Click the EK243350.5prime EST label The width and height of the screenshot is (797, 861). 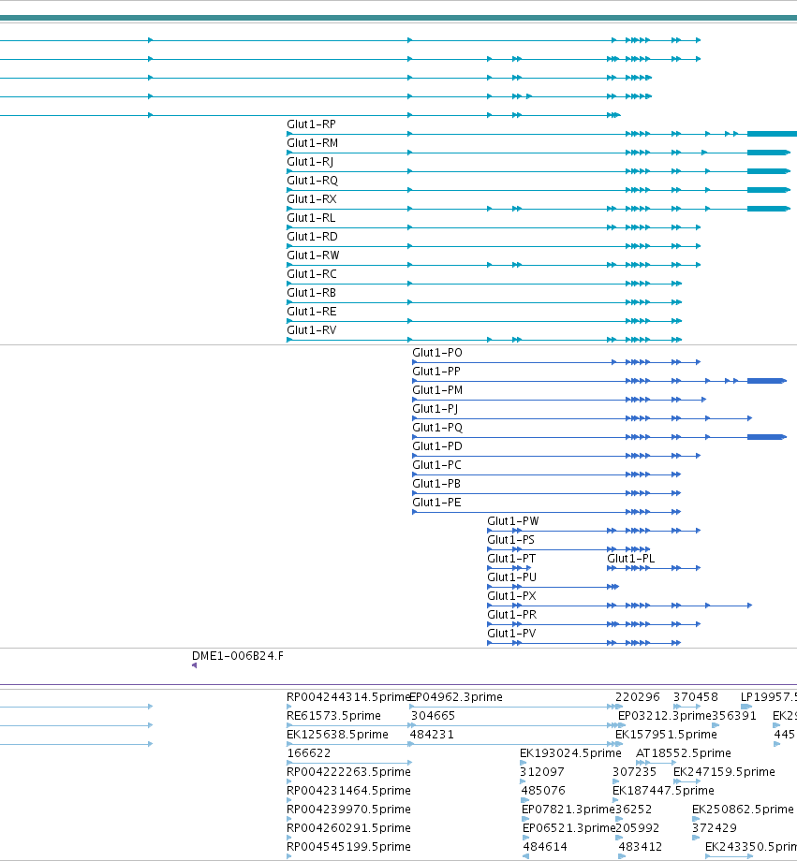pyautogui.click(x=751, y=846)
